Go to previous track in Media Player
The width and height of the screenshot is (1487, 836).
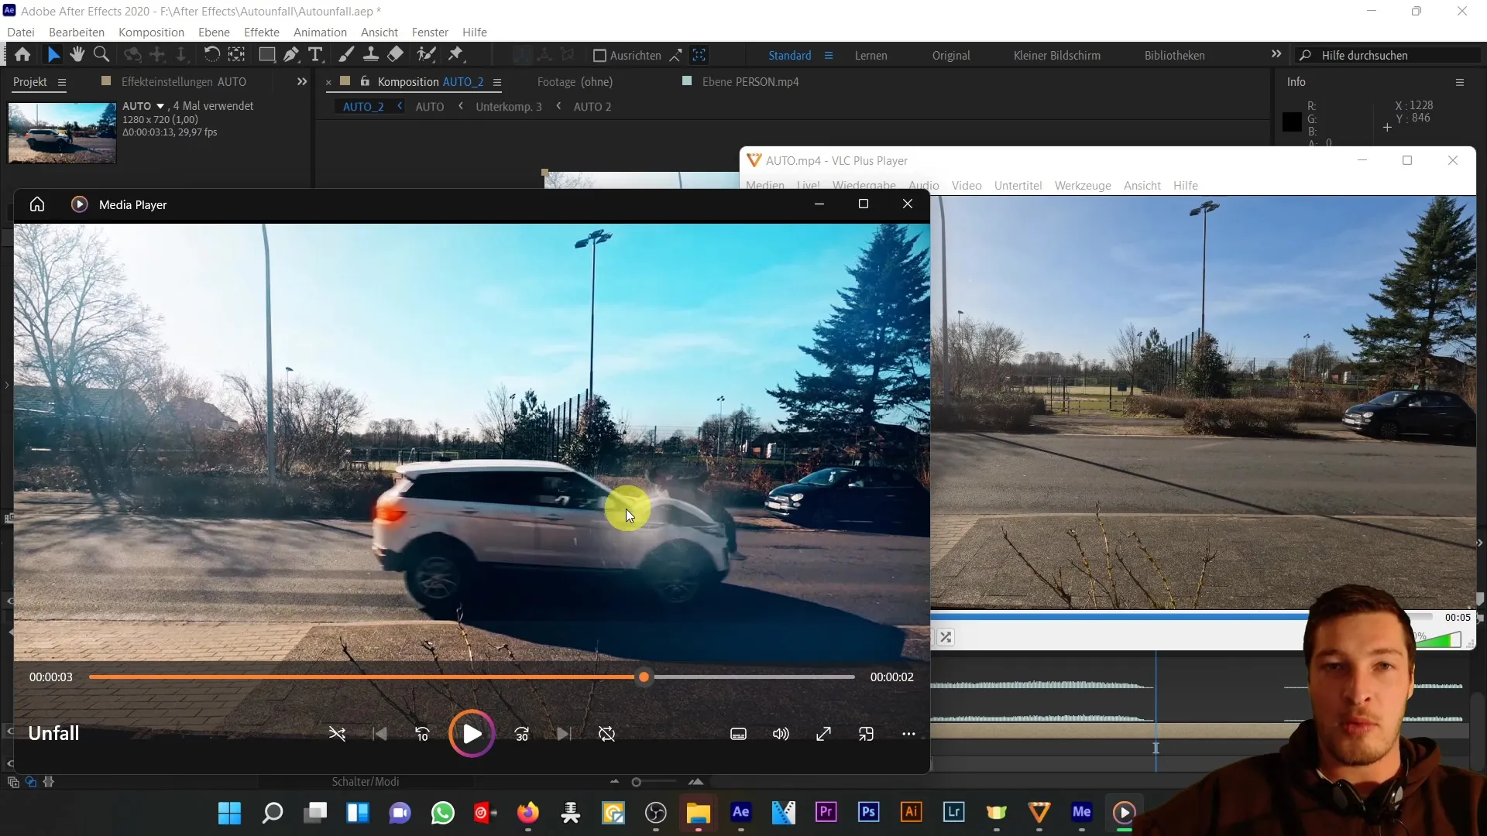pyautogui.click(x=380, y=734)
